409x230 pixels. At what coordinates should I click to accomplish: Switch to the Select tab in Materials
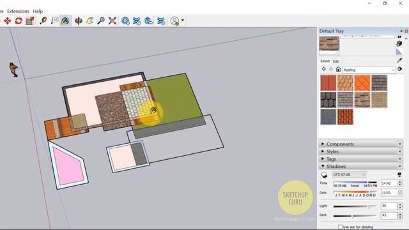[x=325, y=61]
